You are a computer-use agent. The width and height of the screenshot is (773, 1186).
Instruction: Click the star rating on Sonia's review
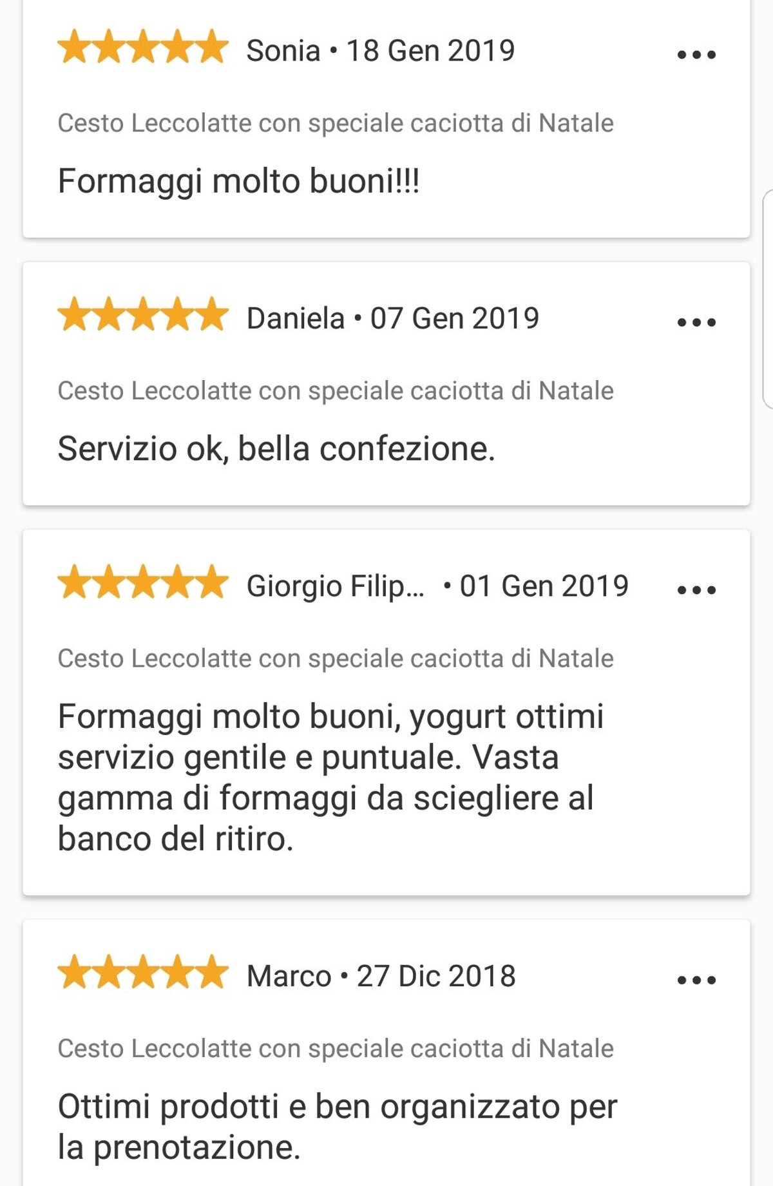tap(143, 48)
